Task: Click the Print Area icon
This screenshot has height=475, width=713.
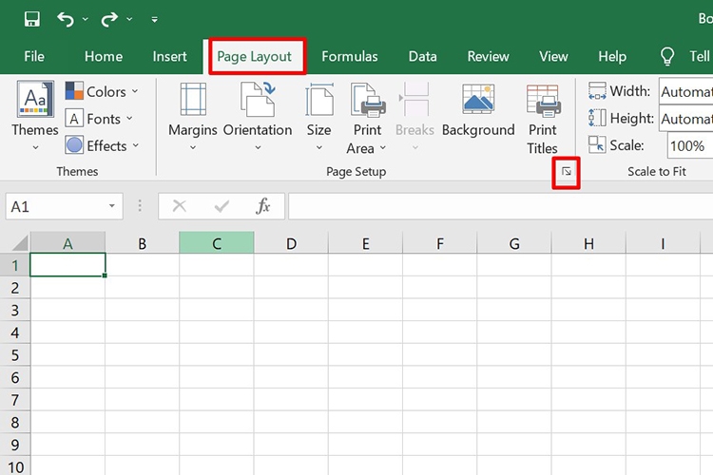Action: (368, 99)
